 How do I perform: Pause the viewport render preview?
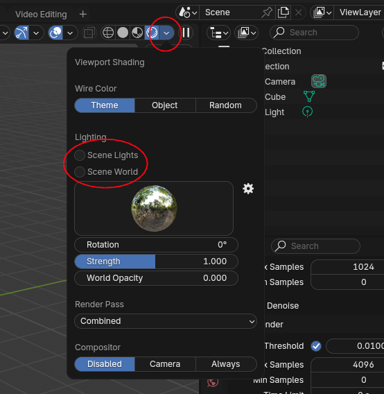pyautogui.click(x=186, y=33)
